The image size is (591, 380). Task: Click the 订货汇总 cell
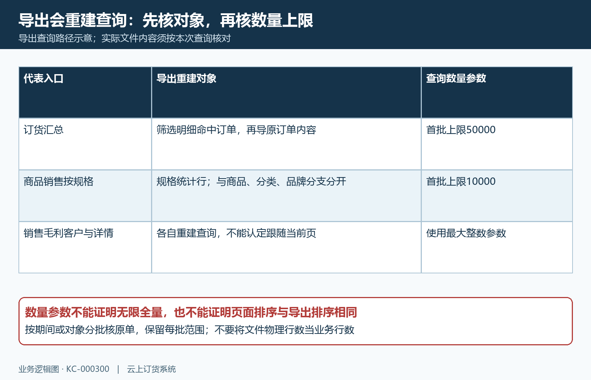[x=85, y=144]
